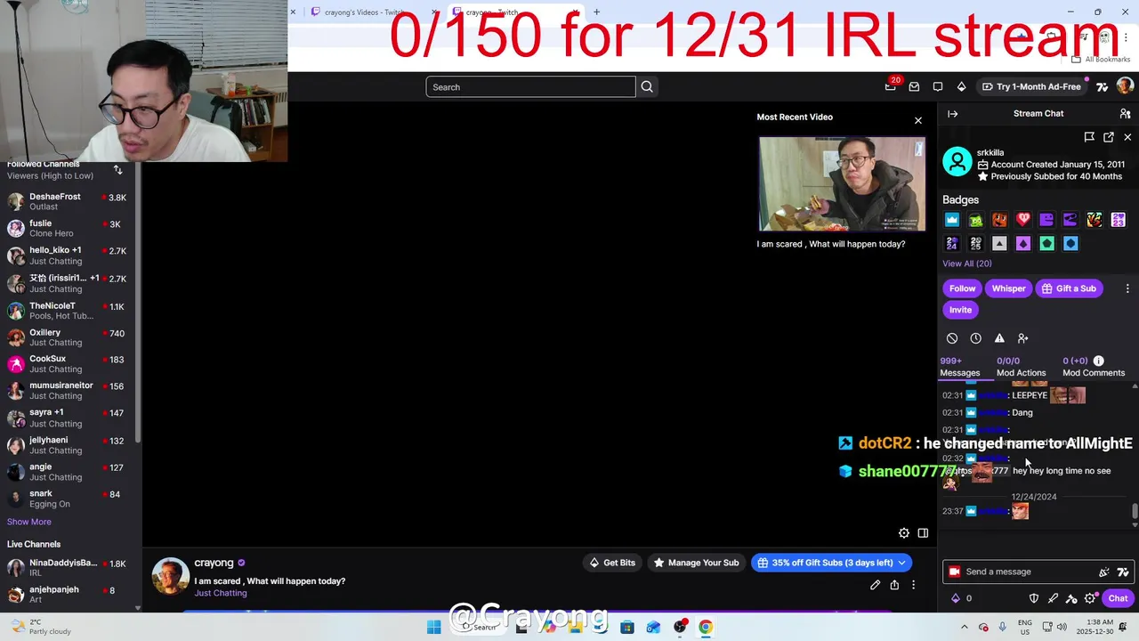This screenshot has width=1139, height=641.
Task: Click the chat log scrollbar
Action: point(1135,513)
